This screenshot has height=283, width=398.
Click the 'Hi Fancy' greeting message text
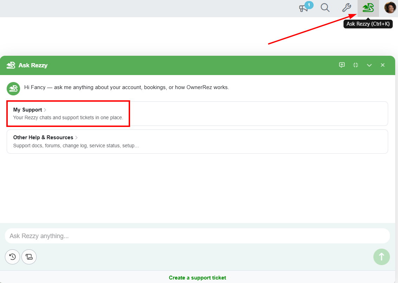[x=127, y=87]
